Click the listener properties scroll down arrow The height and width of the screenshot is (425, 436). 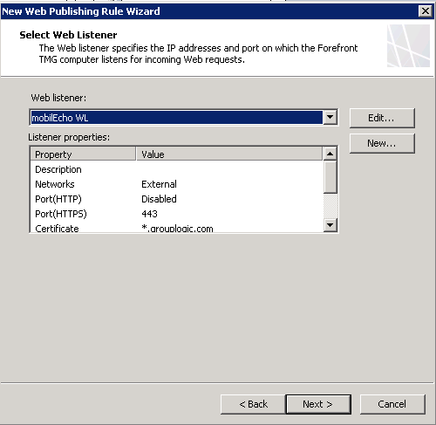pos(330,225)
